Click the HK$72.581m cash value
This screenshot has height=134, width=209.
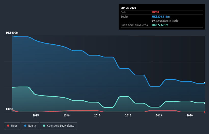[160, 25]
